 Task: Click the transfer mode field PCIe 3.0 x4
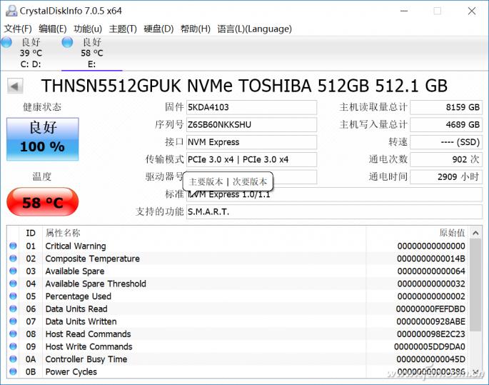[251, 160]
